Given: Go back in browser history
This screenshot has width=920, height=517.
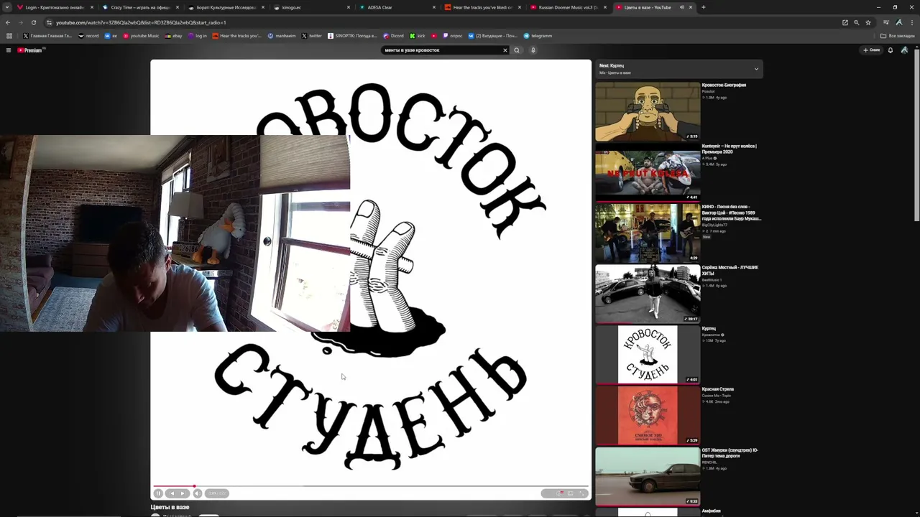Looking at the screenshot, I should coord(8,22).
